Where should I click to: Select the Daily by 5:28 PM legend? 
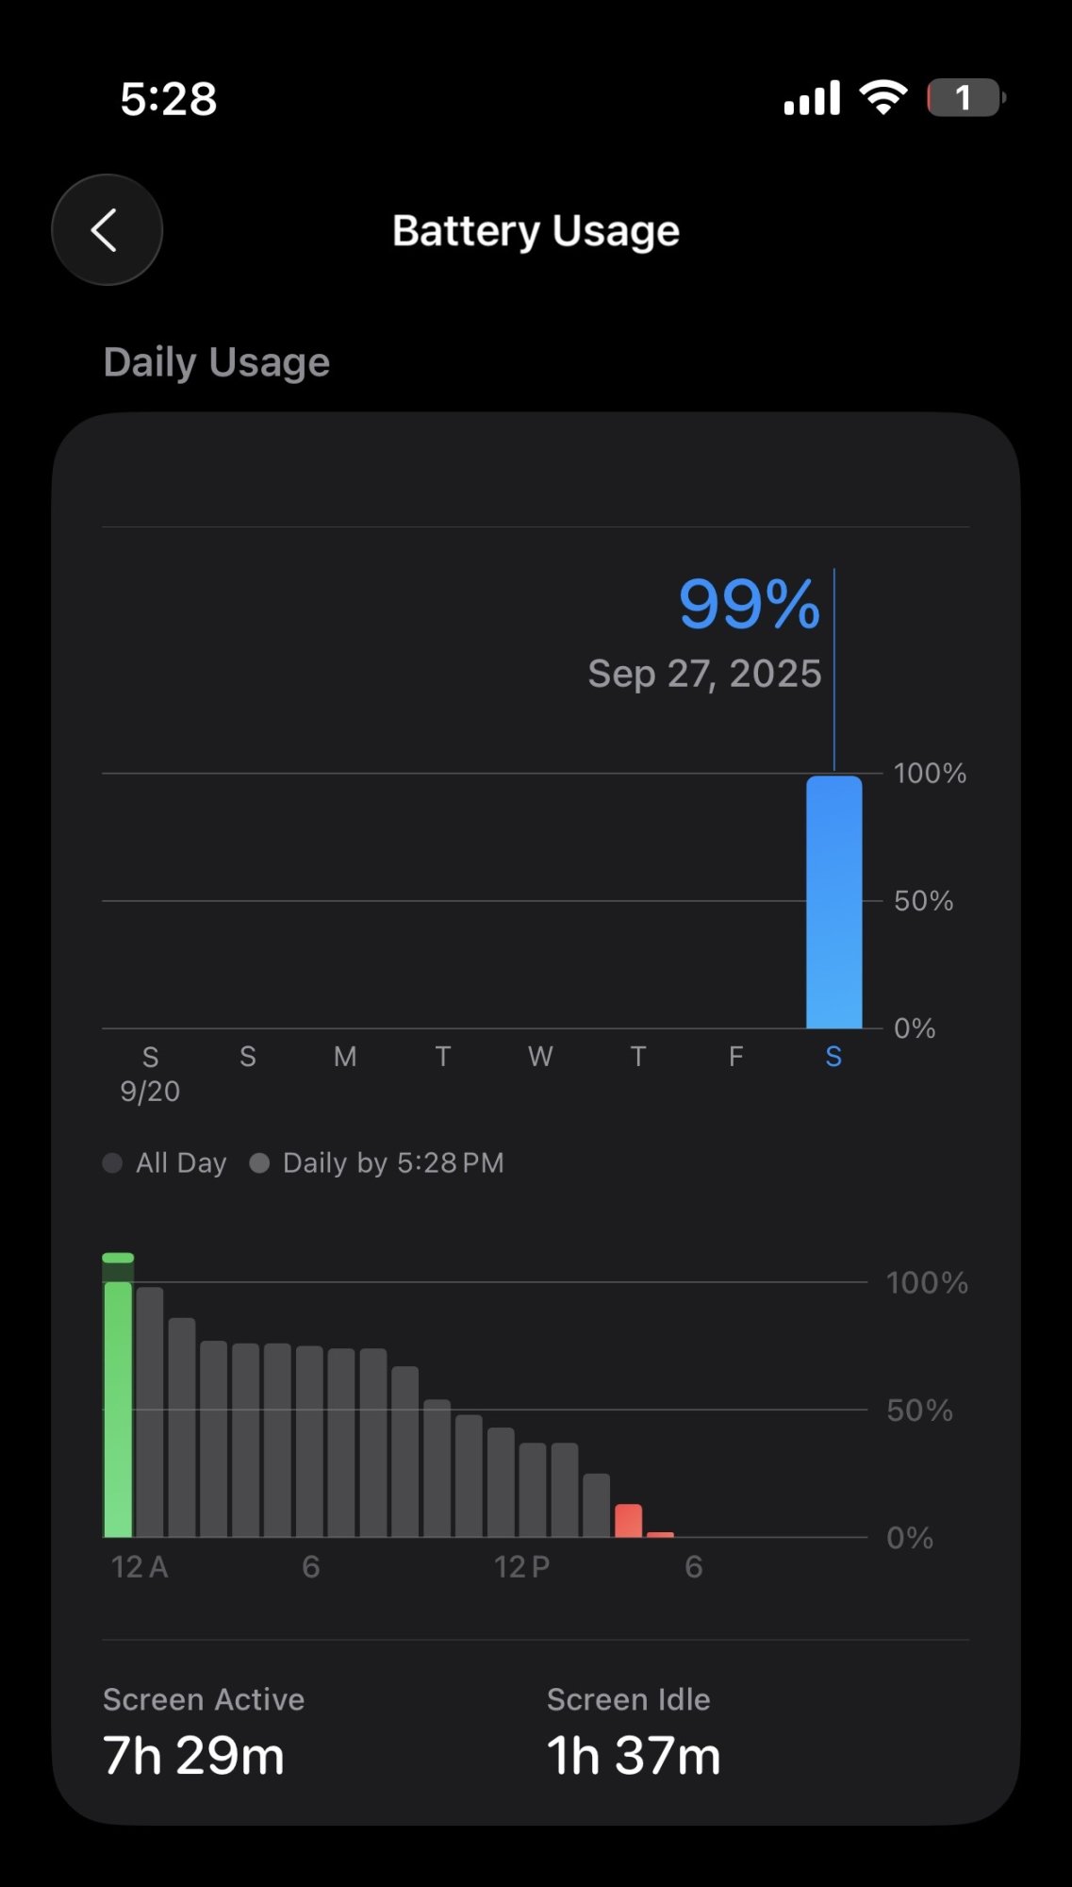(378, 1163)
